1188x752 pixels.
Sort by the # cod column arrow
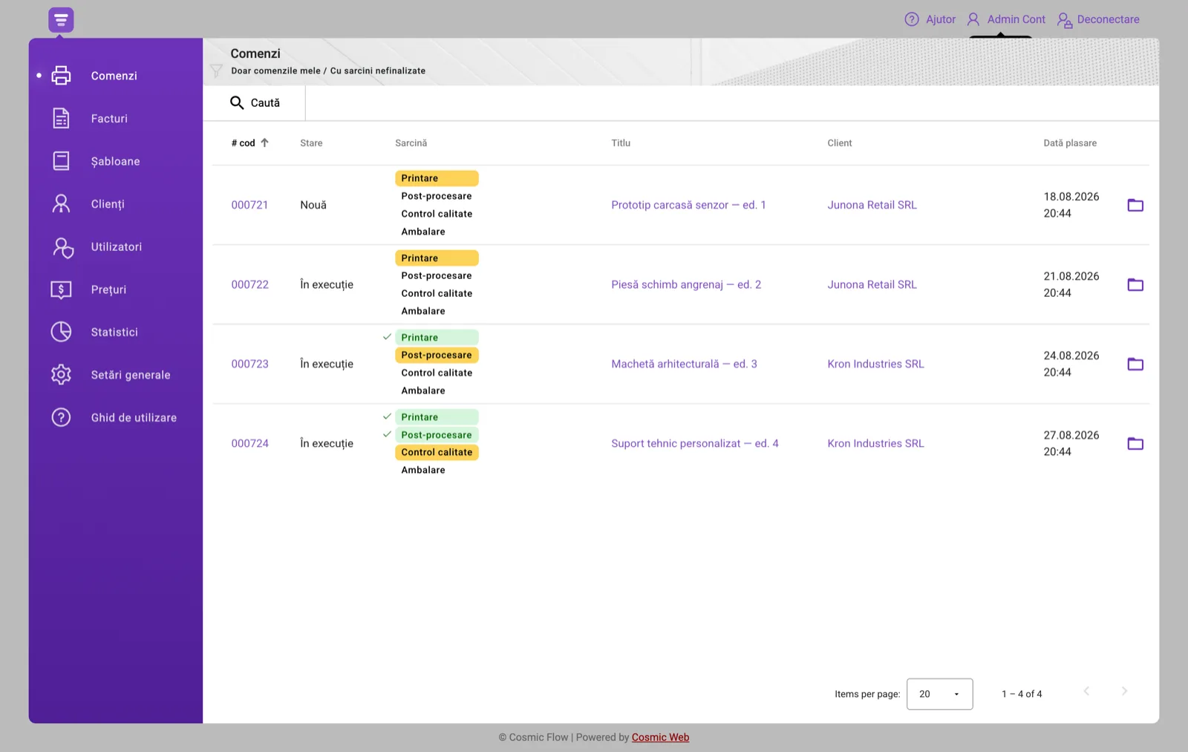click(264, 143)
